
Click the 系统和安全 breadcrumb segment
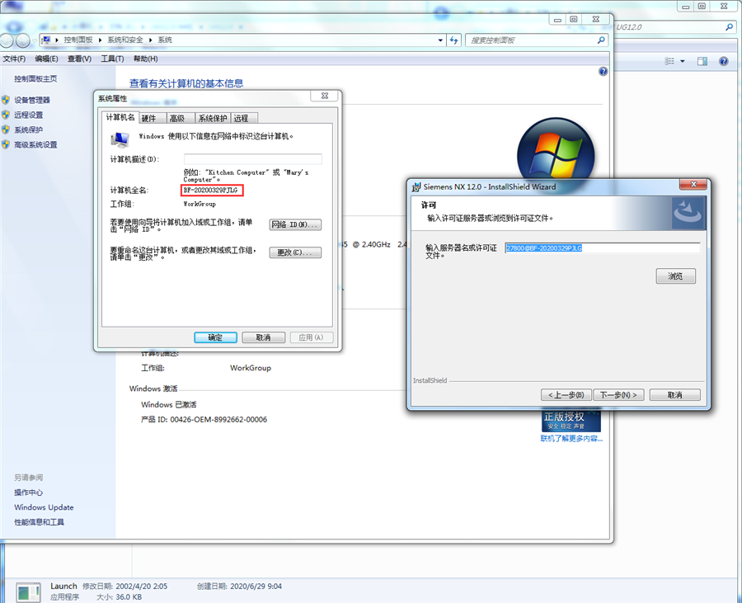[125, 40]
